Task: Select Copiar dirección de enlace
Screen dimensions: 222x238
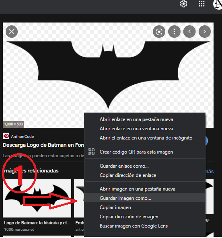Action: (x=145, y=175)
